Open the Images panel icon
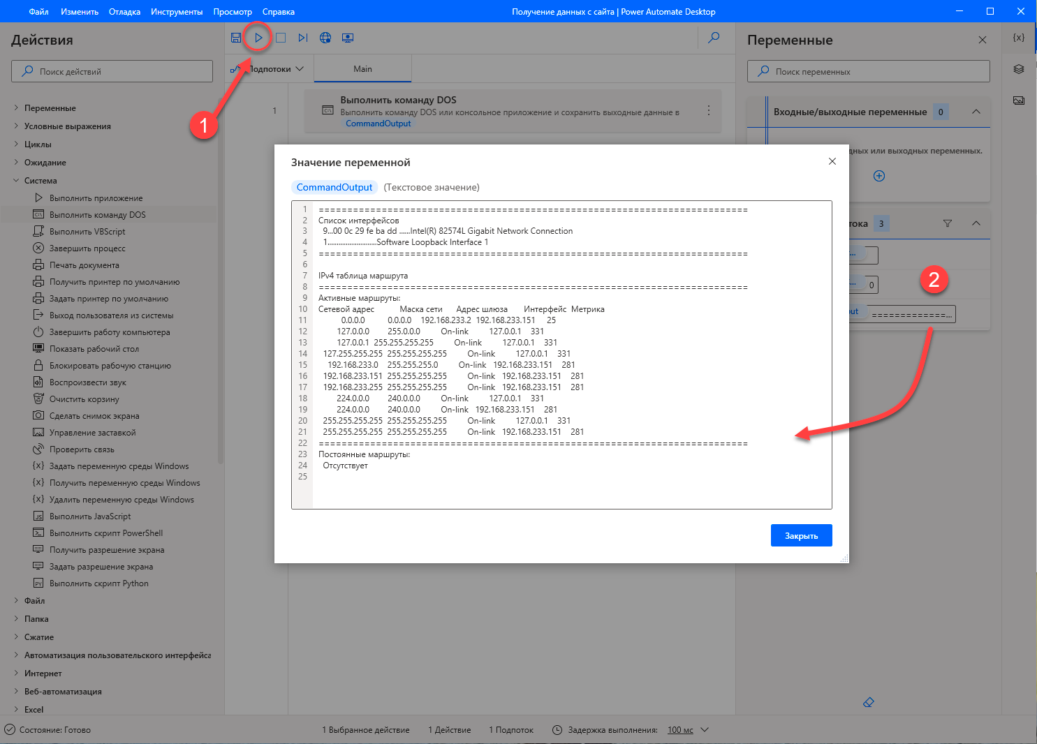This screenshot has height=744, width=1037. coord(1019,101)
